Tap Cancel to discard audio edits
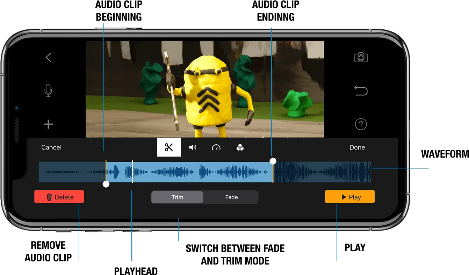Screen dimensions: 469x275 [x=51, y=147]
